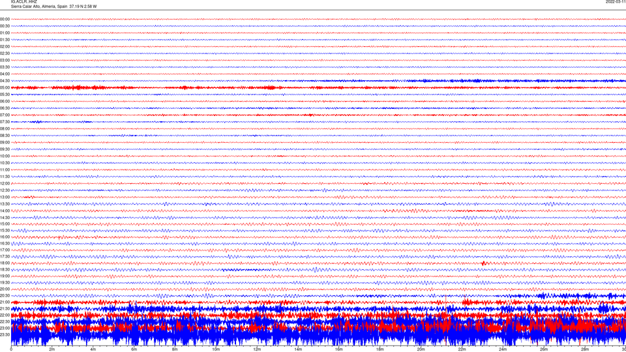Viewport: 626px width, 352px height.
Task: Click the '20m' minute axis tick label
Action: tap(421, 349)
